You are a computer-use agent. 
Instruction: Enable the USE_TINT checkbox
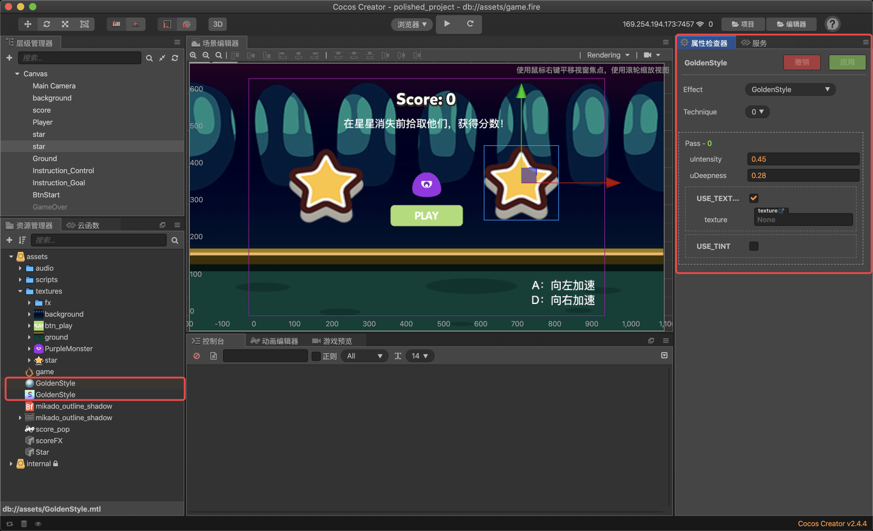(x=753, y=246)
